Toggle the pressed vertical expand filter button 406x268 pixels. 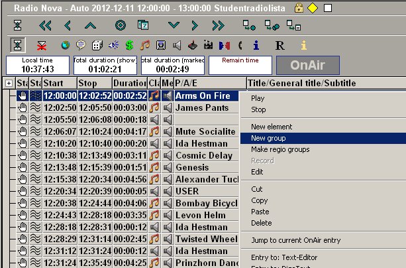coord(18,45)
